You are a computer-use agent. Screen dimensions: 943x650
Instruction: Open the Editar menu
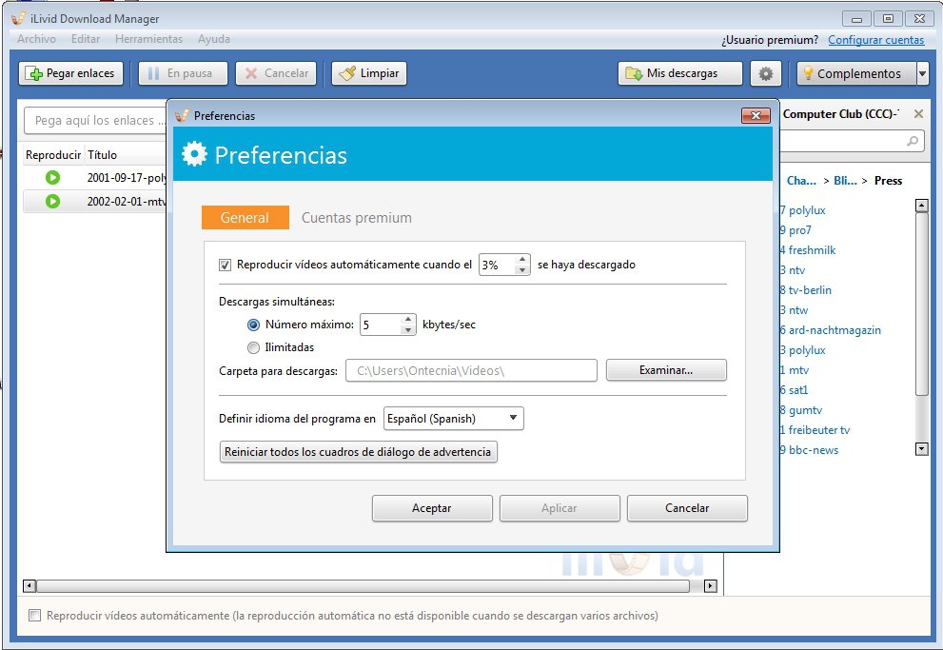coord(86,39)
